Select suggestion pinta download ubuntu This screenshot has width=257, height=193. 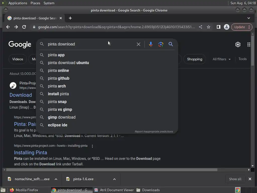(107, 63)
